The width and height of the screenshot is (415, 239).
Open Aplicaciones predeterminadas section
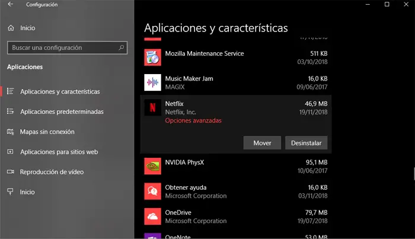coord(62,111)
